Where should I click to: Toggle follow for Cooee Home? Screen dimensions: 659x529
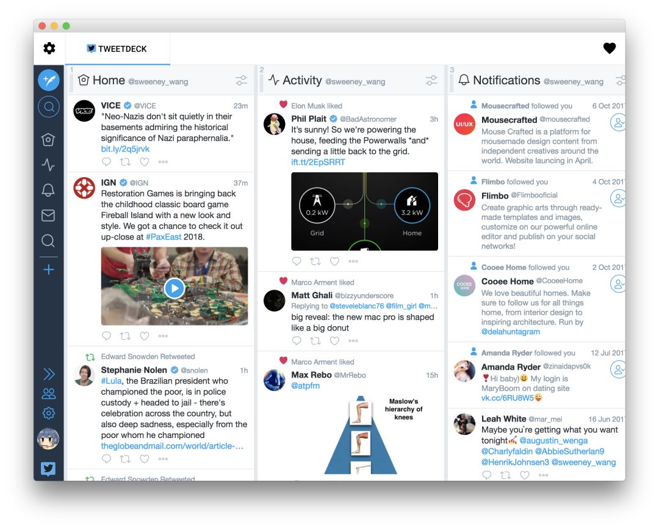pos(618,284)
